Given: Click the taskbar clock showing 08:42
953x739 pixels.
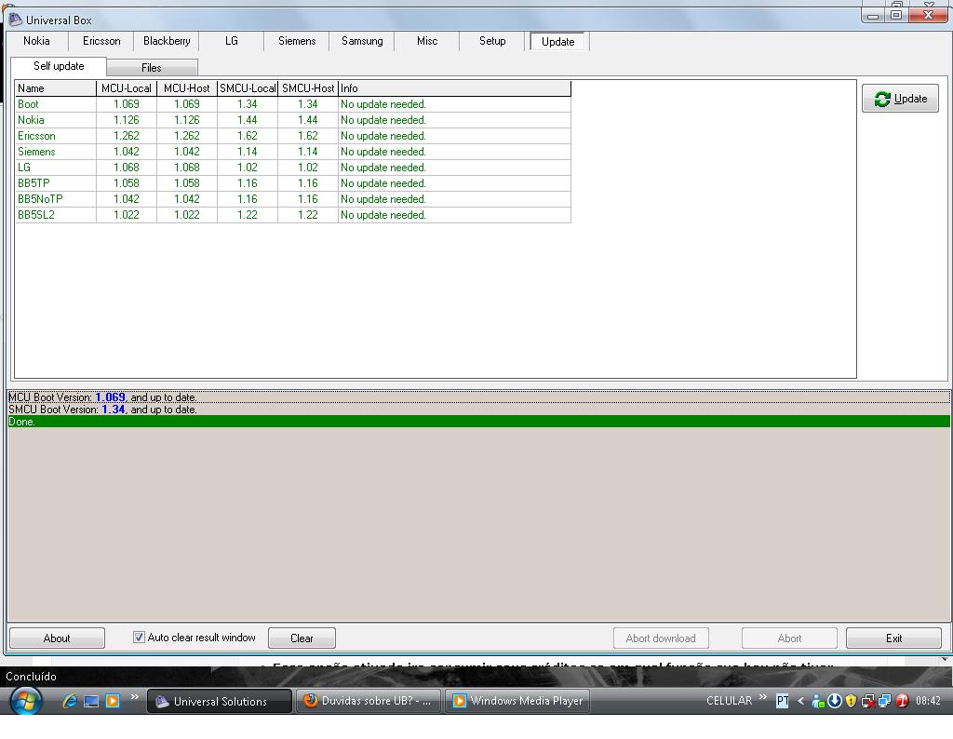Looking at the screenshot, I should tap(928, 701).
